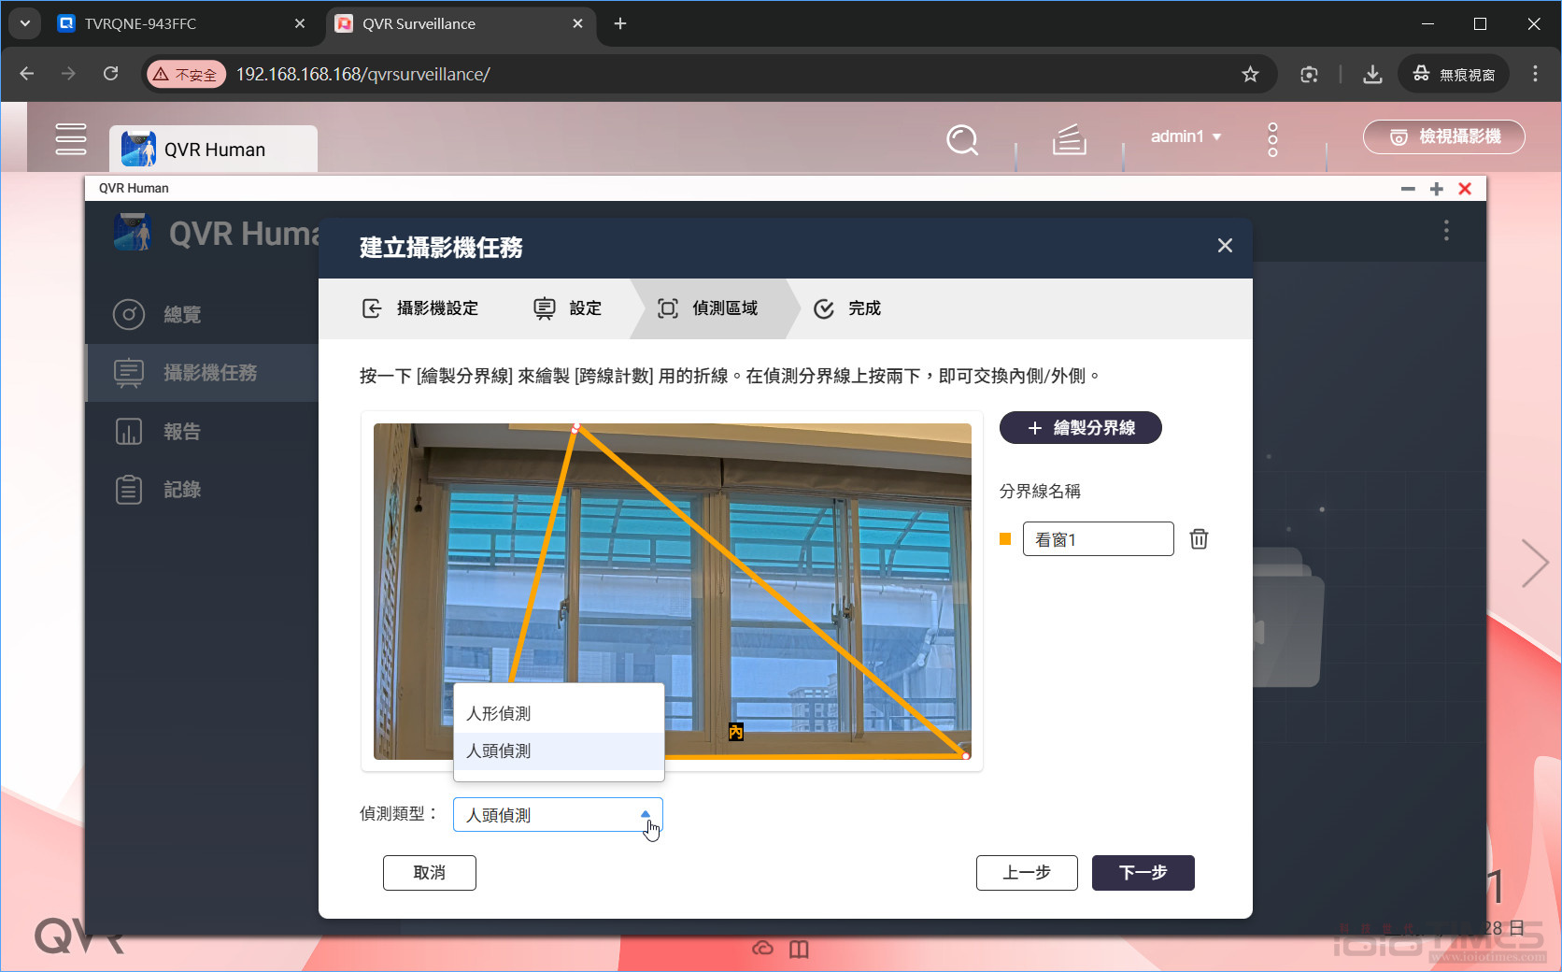Image resolution: width=1562 pixels, height=972 pixels.
Task: Click the three-dot options menu top right
Action: [x=1271, y=138]
